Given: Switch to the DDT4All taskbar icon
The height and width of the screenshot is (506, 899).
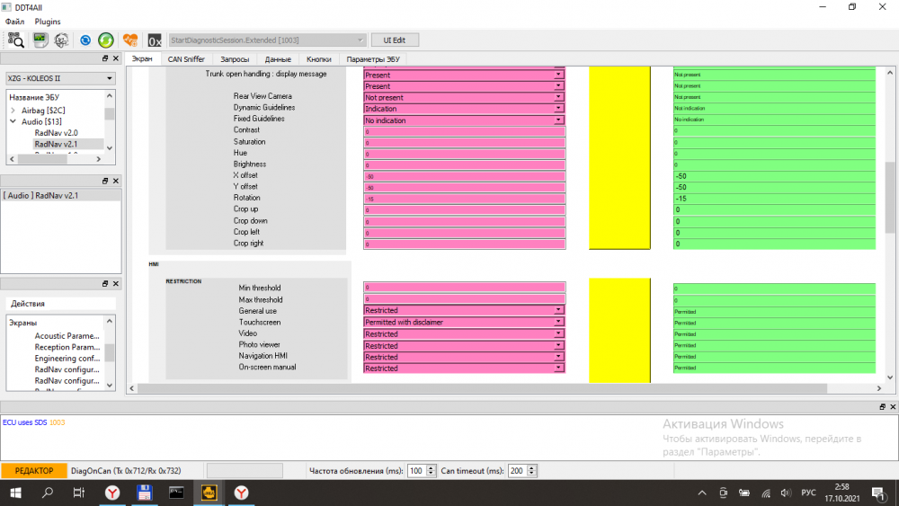Looking at the screenshot, I should (x=209, y=493).
